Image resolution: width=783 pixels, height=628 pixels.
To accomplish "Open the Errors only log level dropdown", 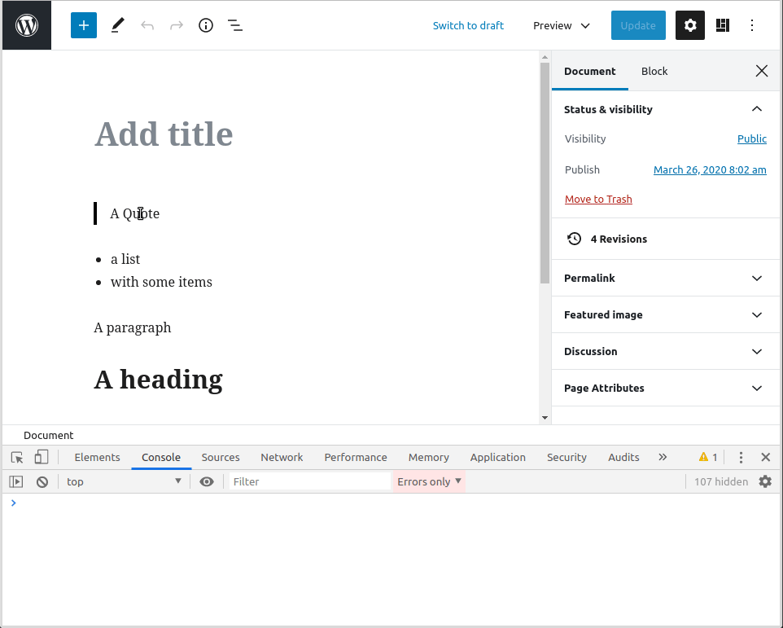I will [x=430, y=481].
